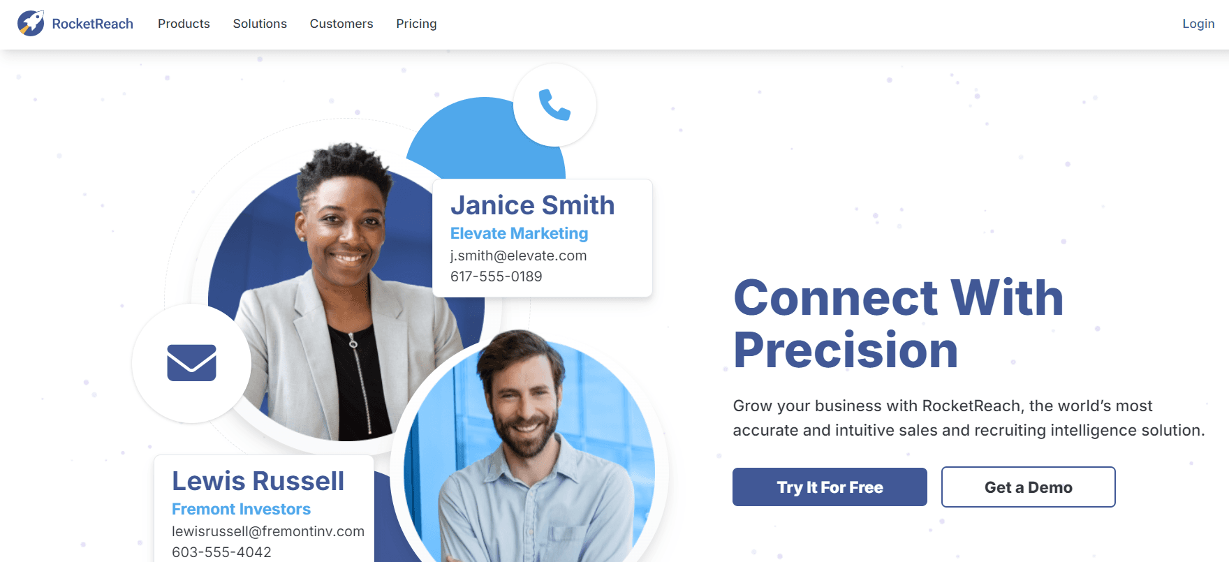
Task: Click the Try It For Free button
Action: 830,487
